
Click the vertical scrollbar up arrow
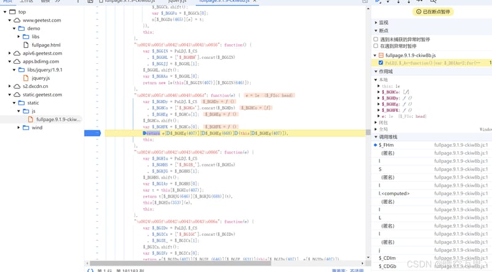pos(368,9)
